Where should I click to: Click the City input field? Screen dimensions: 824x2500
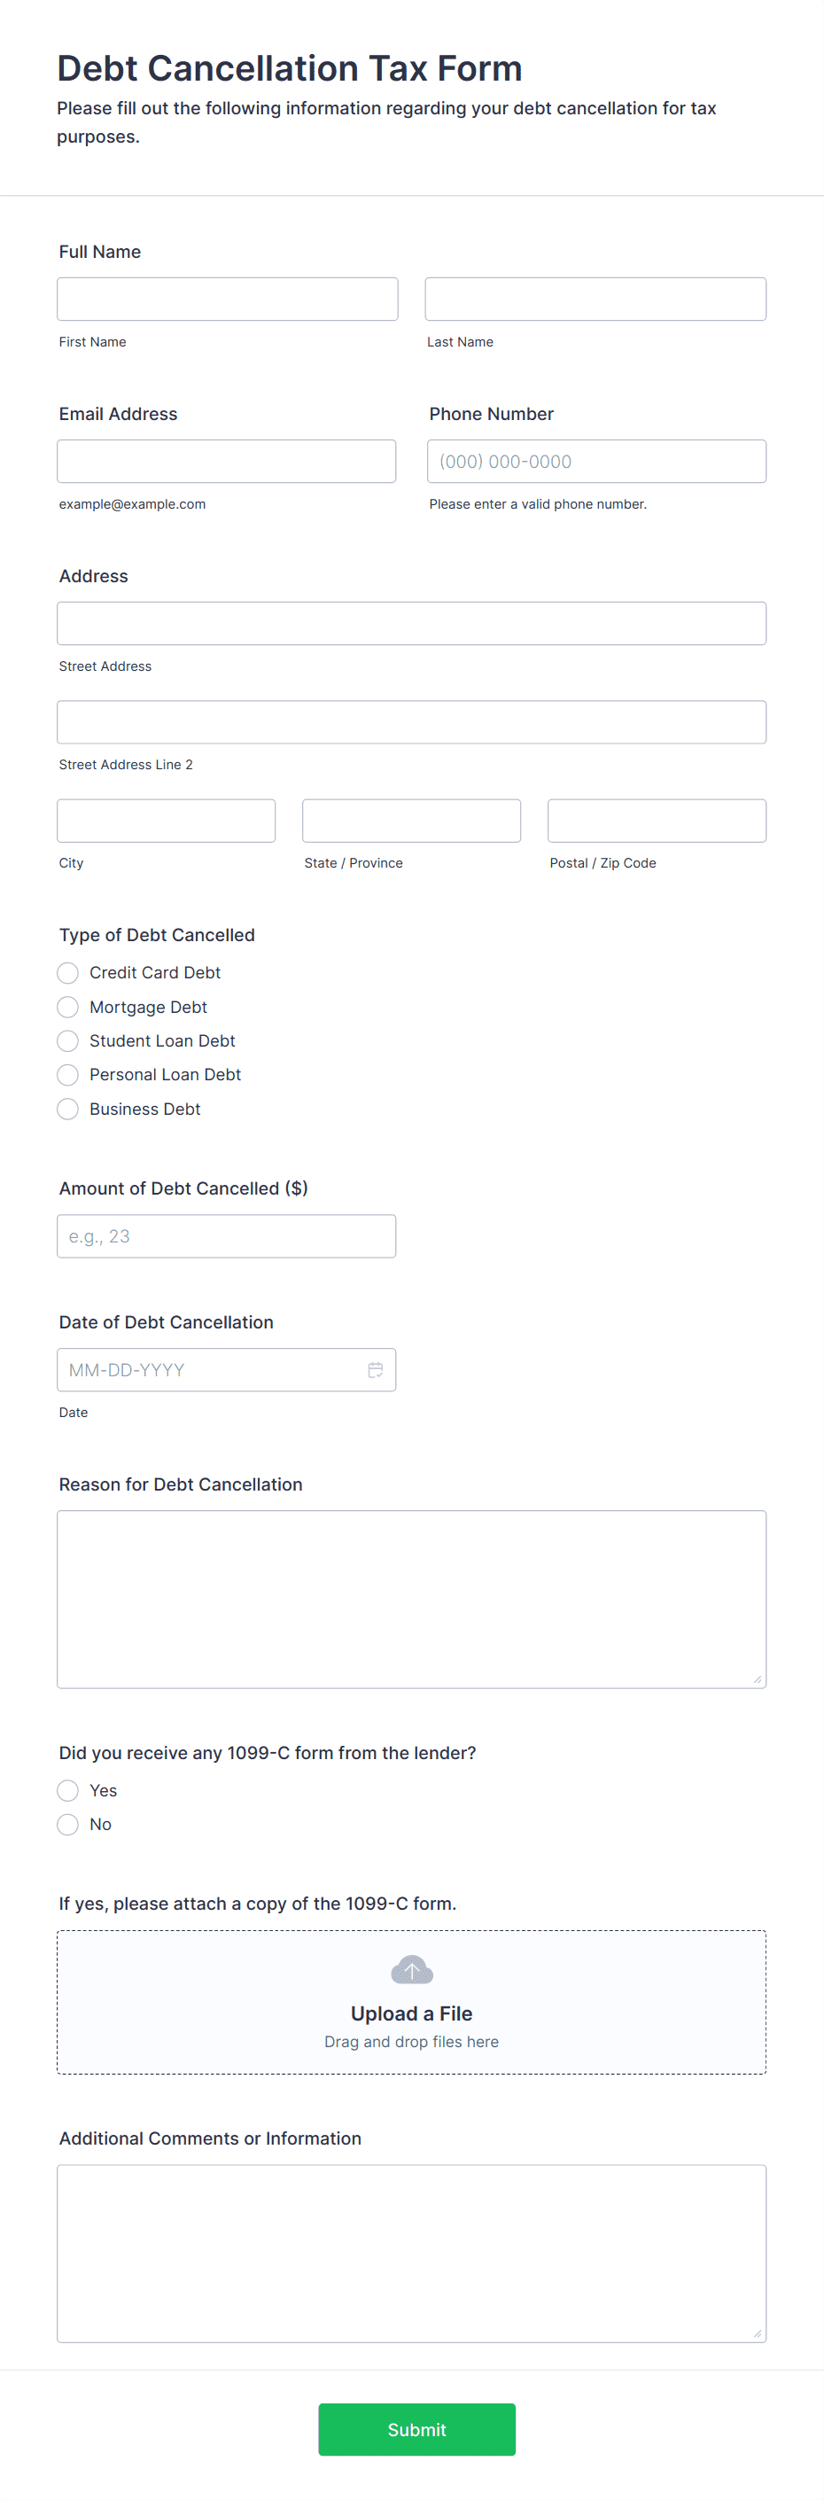click(x=165, y=820)
